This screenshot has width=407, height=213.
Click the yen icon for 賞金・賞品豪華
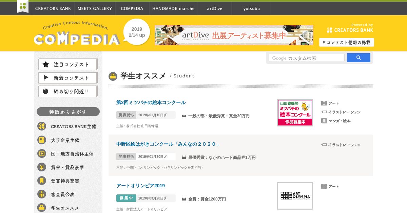(x=42, y=167)
